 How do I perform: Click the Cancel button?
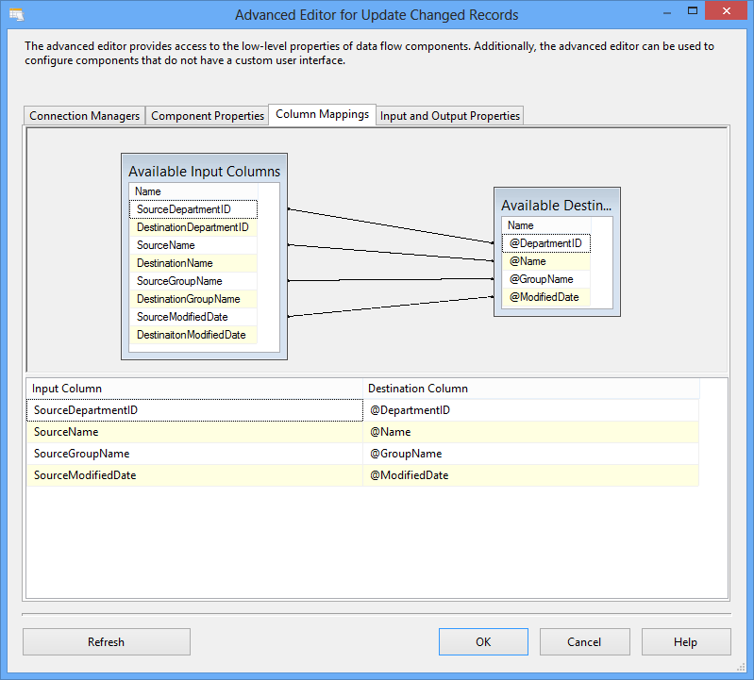(x=584, y=642)
